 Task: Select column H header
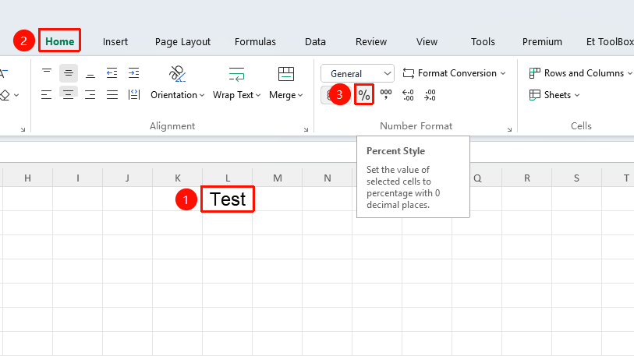click(27, 178)
